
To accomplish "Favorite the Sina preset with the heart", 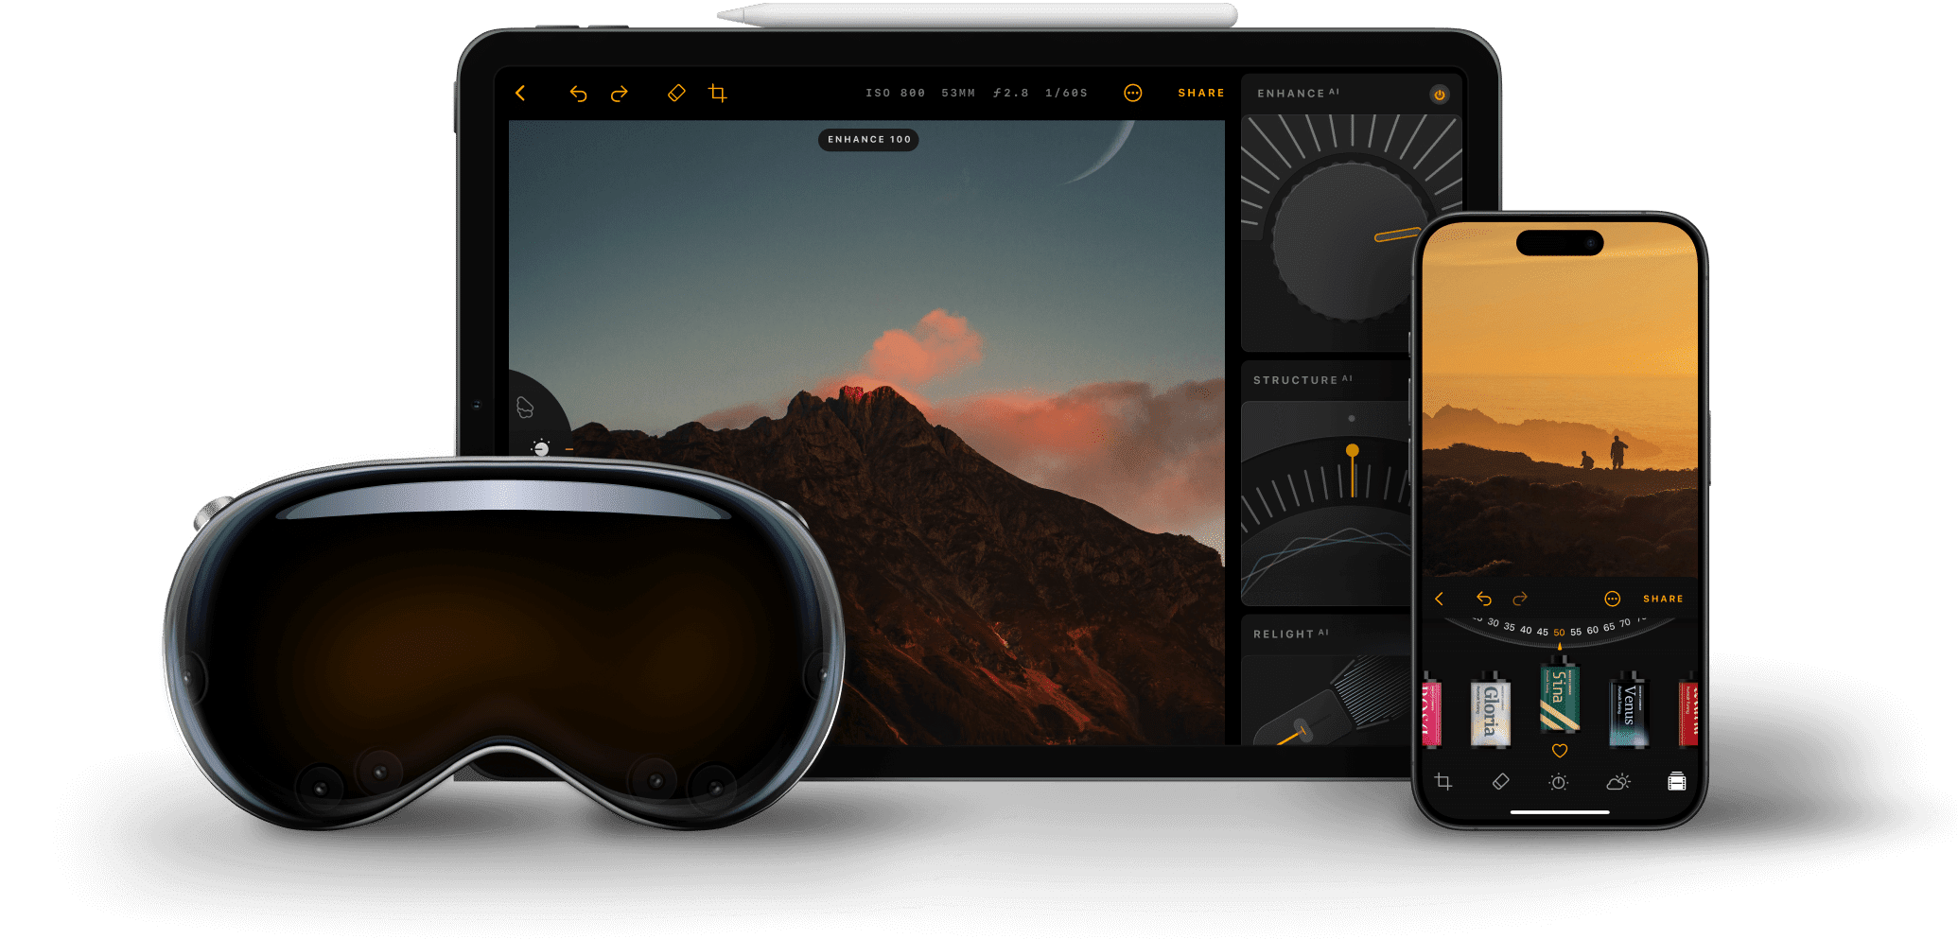I will [1560, 751].
